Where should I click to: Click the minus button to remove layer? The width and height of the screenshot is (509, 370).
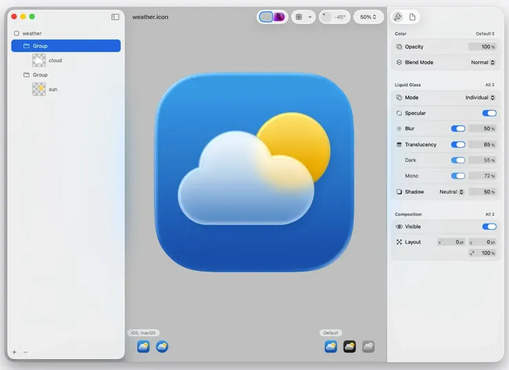tap(25, 352)
